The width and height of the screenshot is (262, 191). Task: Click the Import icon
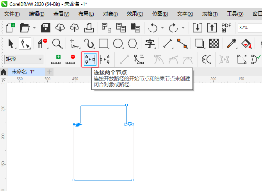(x=198, y=28)
